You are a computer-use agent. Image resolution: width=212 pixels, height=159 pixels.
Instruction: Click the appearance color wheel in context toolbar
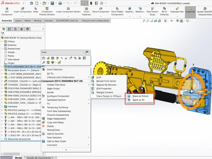click(x=52, y=63)
